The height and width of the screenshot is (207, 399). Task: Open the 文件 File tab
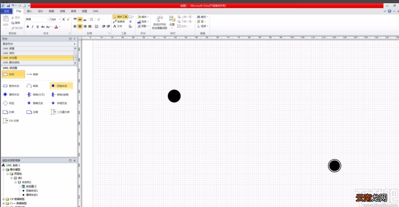pos(6,11)
